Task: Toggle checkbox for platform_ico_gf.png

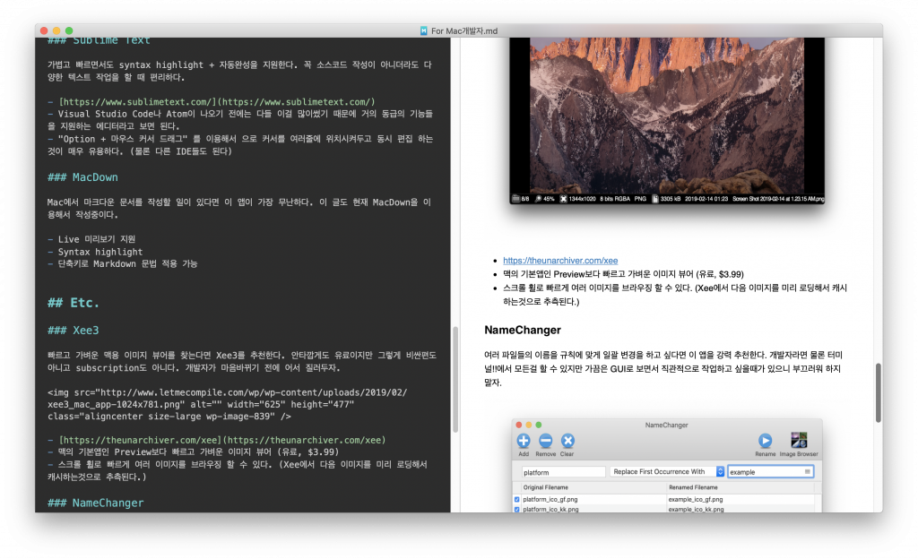Action: pos(516,499)
